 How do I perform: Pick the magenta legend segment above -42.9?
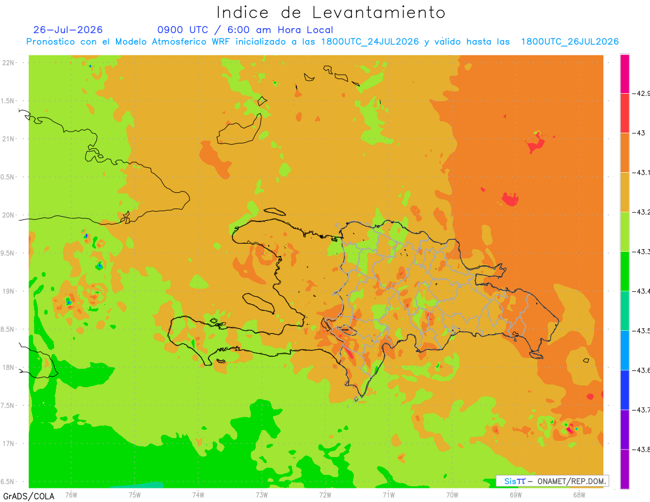point(625,74)
